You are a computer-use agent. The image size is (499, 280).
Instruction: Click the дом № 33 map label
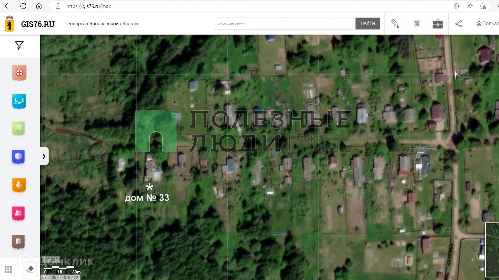[x=147, y=198]
